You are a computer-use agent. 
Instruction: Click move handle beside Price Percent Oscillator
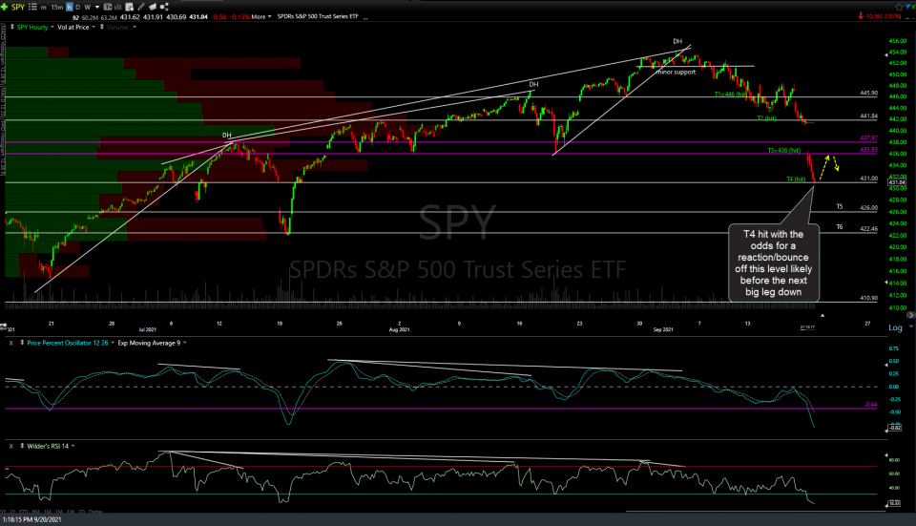(22, 343)
